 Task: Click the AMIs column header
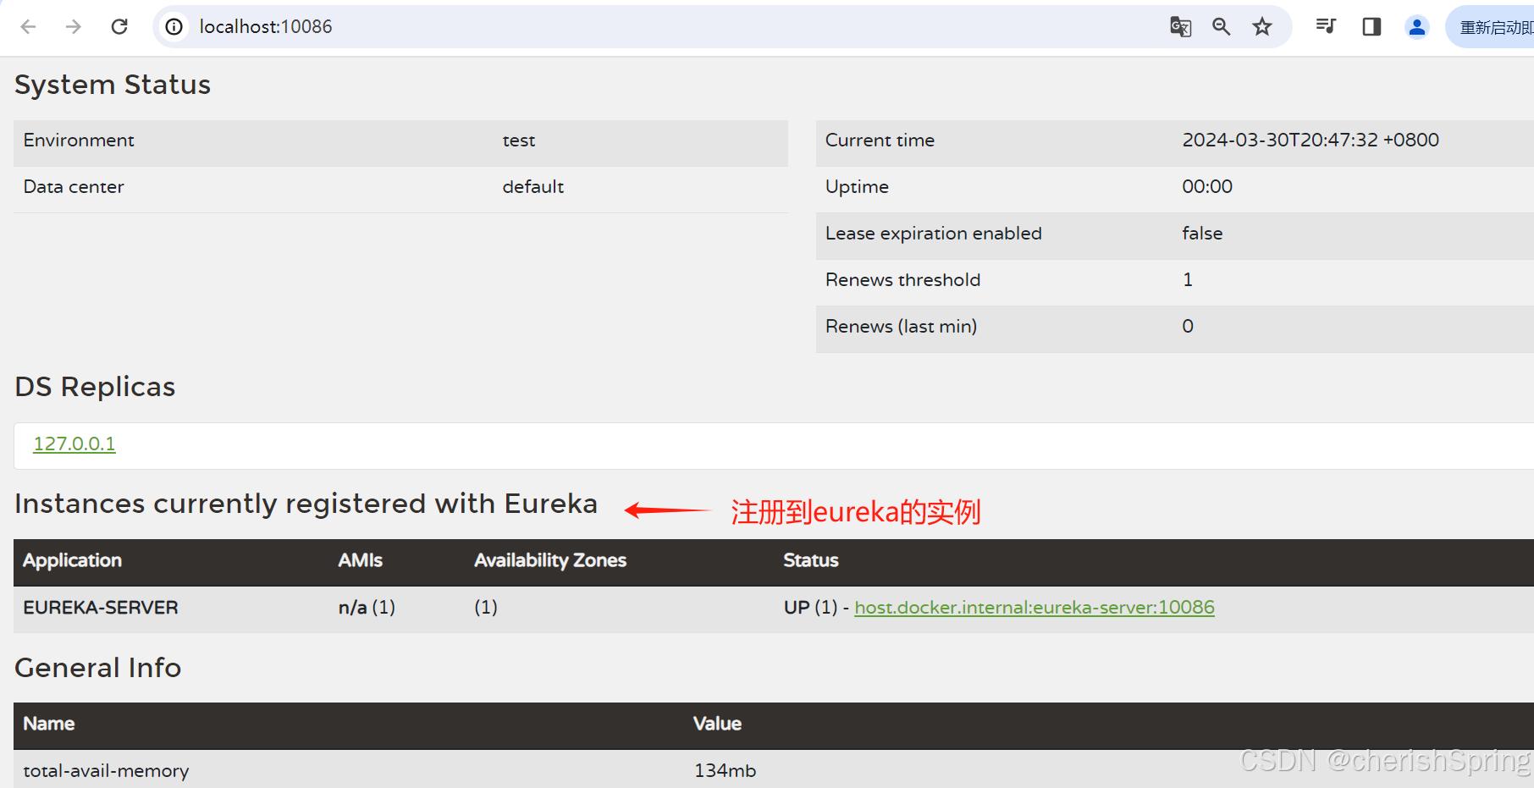pos(361,560)
